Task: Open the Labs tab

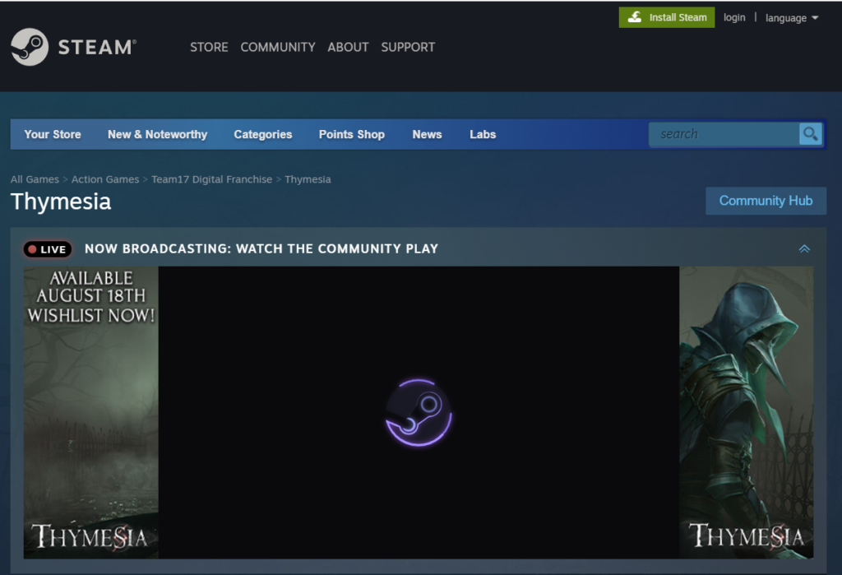Action: (x=483, y=134)
